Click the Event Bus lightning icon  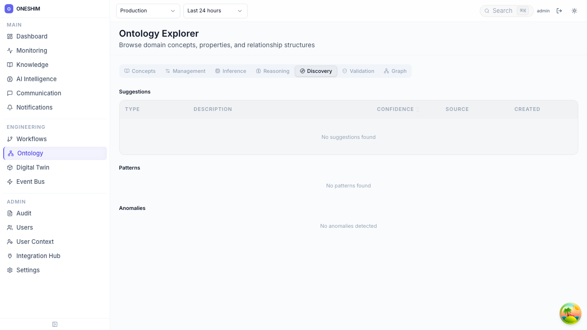click(10, 182)
